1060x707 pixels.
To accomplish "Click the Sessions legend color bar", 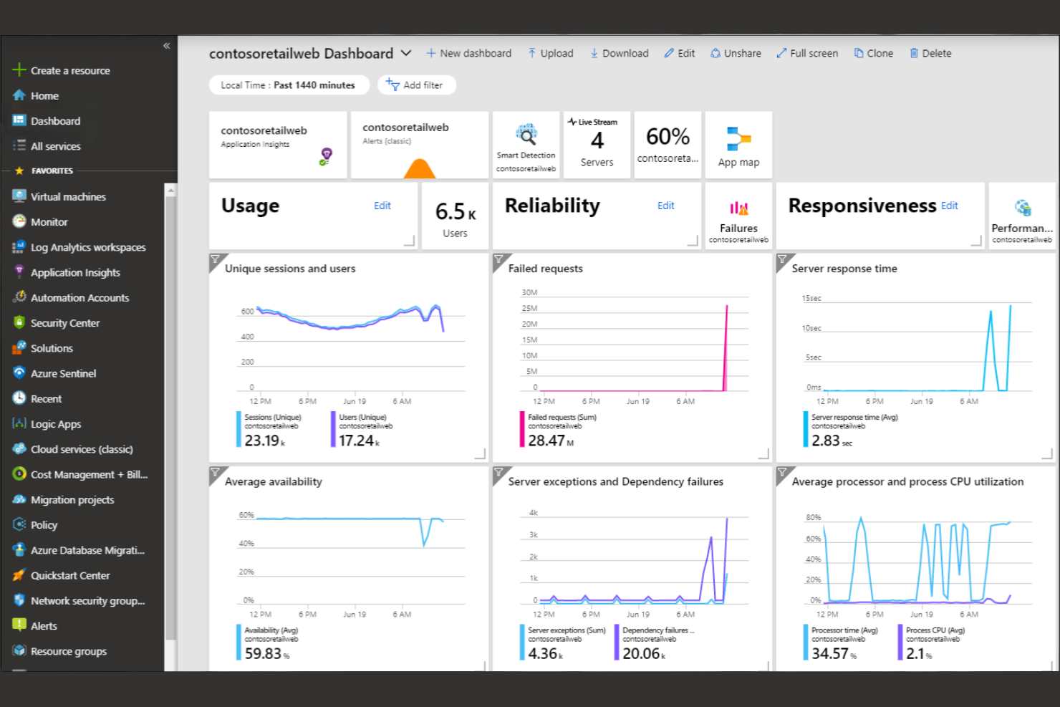I will [238, 428].
